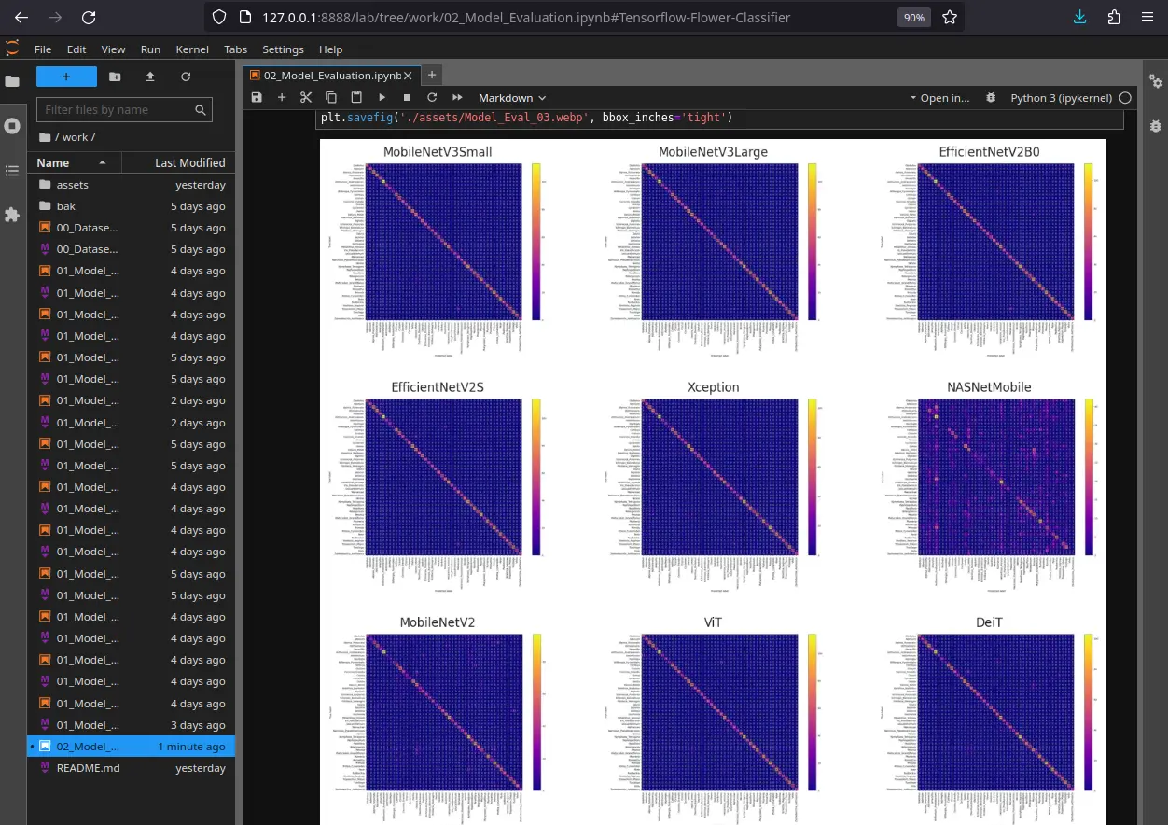Open the View menu

point(113,49)
